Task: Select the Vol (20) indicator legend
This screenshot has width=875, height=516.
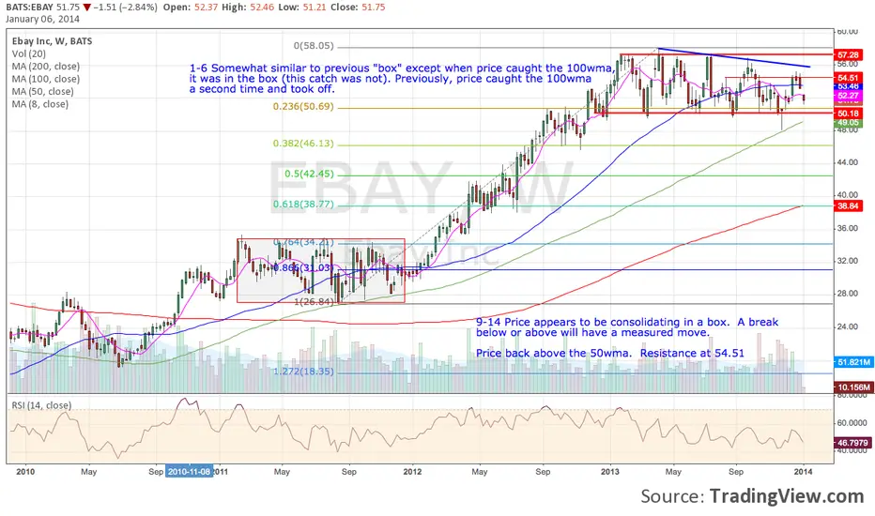Action: point(29,54)
